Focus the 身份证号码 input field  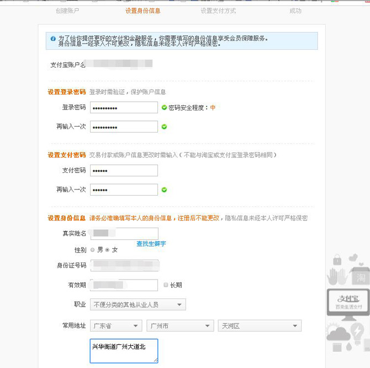click(124, 266)
